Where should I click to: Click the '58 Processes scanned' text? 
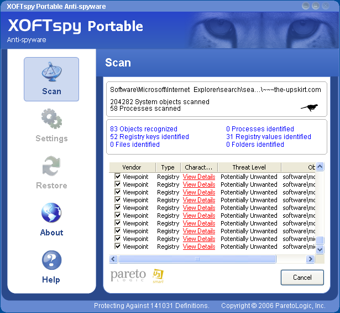pyautogui.click(x=145, y=109)
